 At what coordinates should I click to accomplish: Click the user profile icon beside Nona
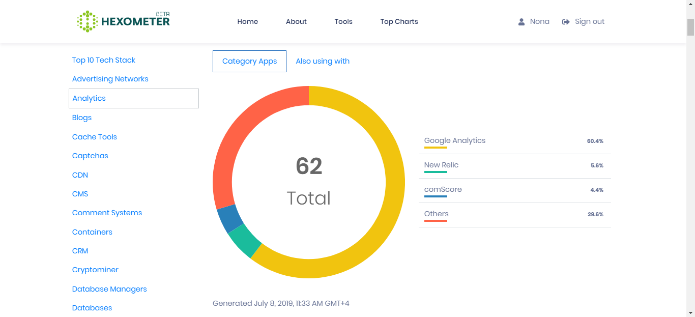point(522,22)
